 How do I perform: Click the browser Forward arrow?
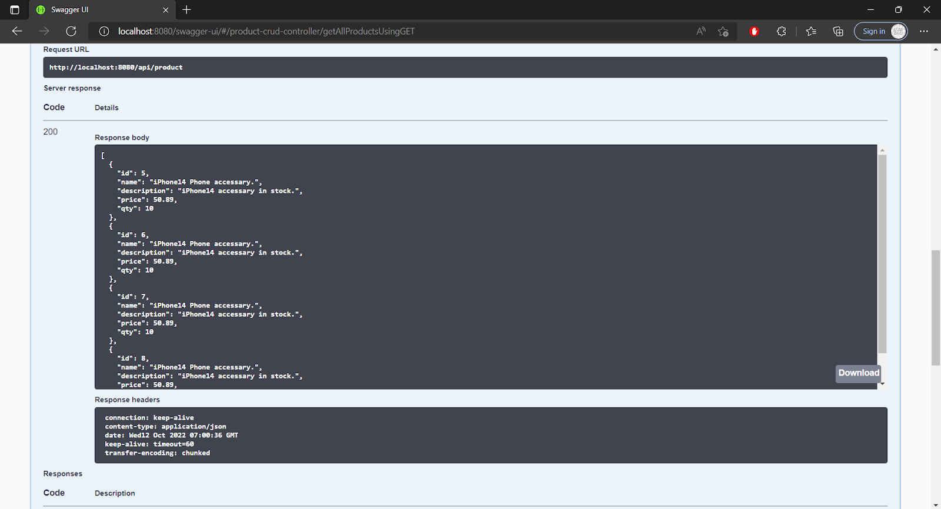coord(44,31)
